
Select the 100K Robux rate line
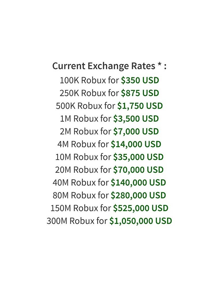pos(109,80)
